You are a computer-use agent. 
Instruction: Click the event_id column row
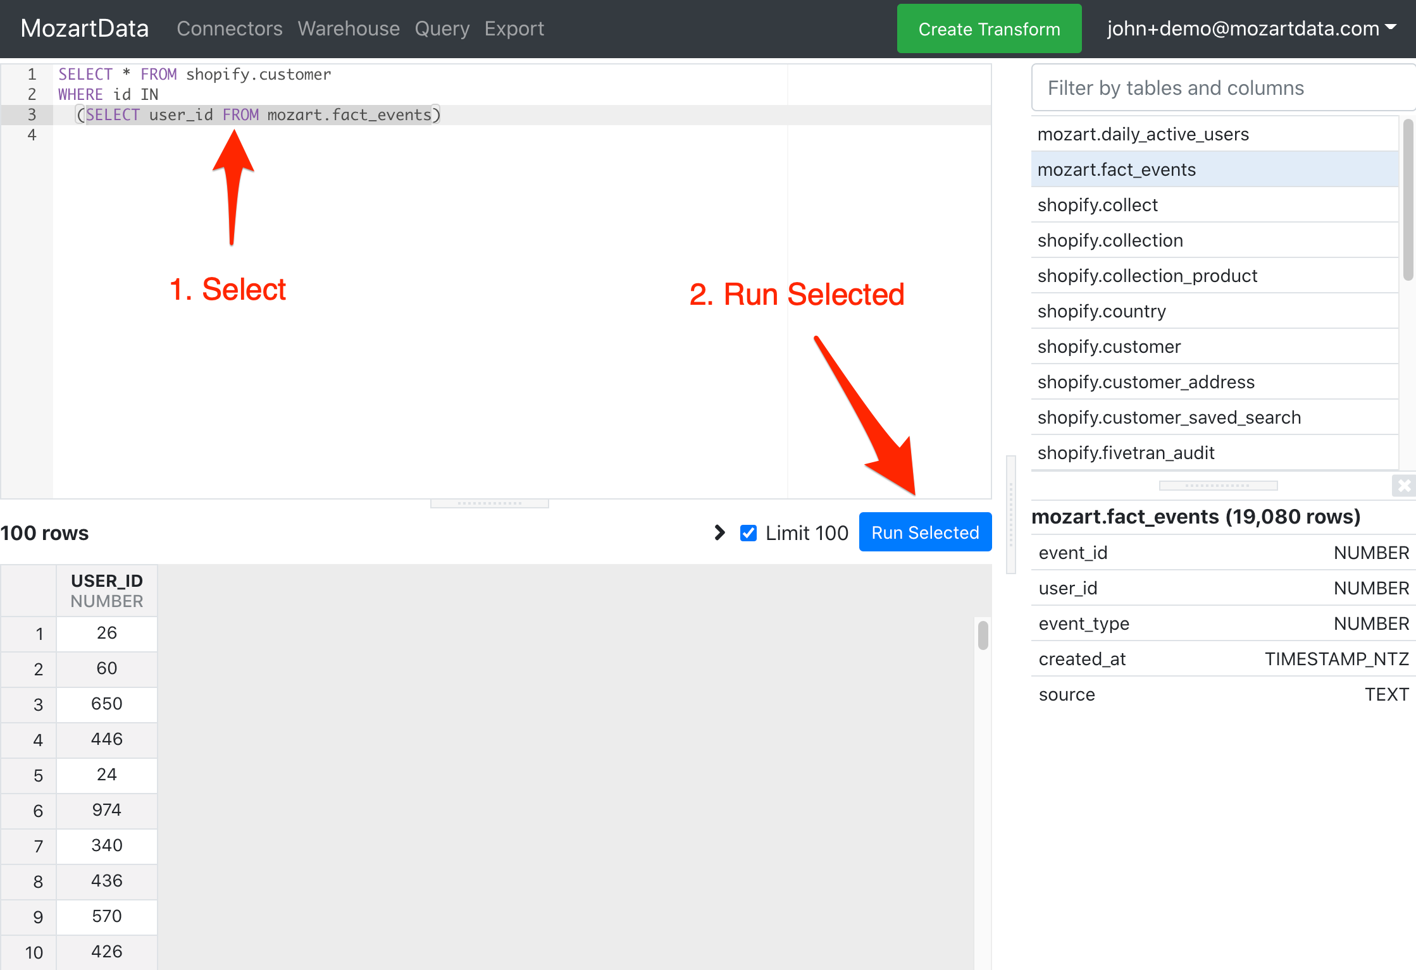pyautogui.click(x=1224, y=553)
